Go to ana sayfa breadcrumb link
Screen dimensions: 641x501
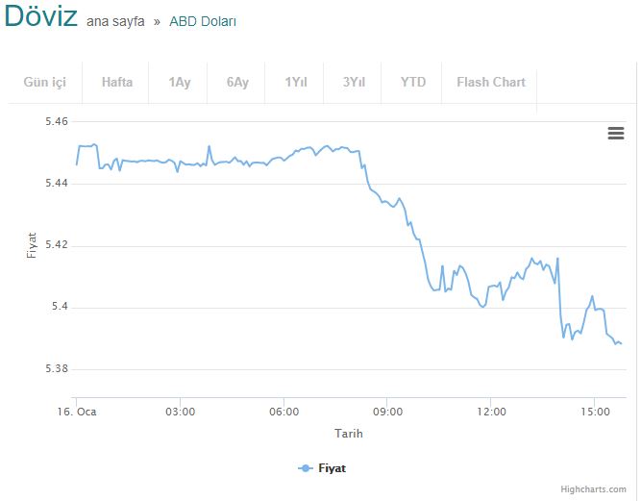point(115,21)
